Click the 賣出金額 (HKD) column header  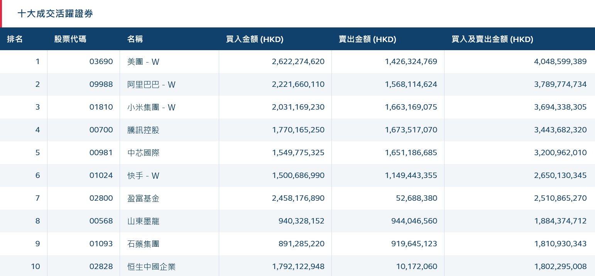tap(367, 39)
